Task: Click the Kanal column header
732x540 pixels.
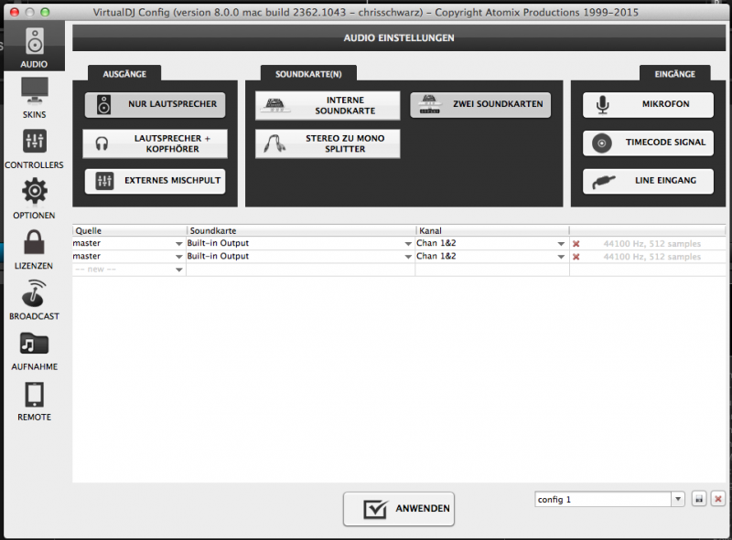Action: click(492, 231)
